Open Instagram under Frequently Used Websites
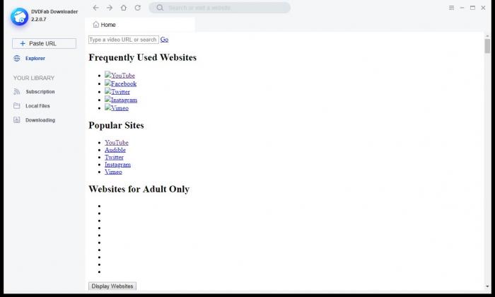The width and height of the screenshot is (495, 297). click(x=124, y=100)
